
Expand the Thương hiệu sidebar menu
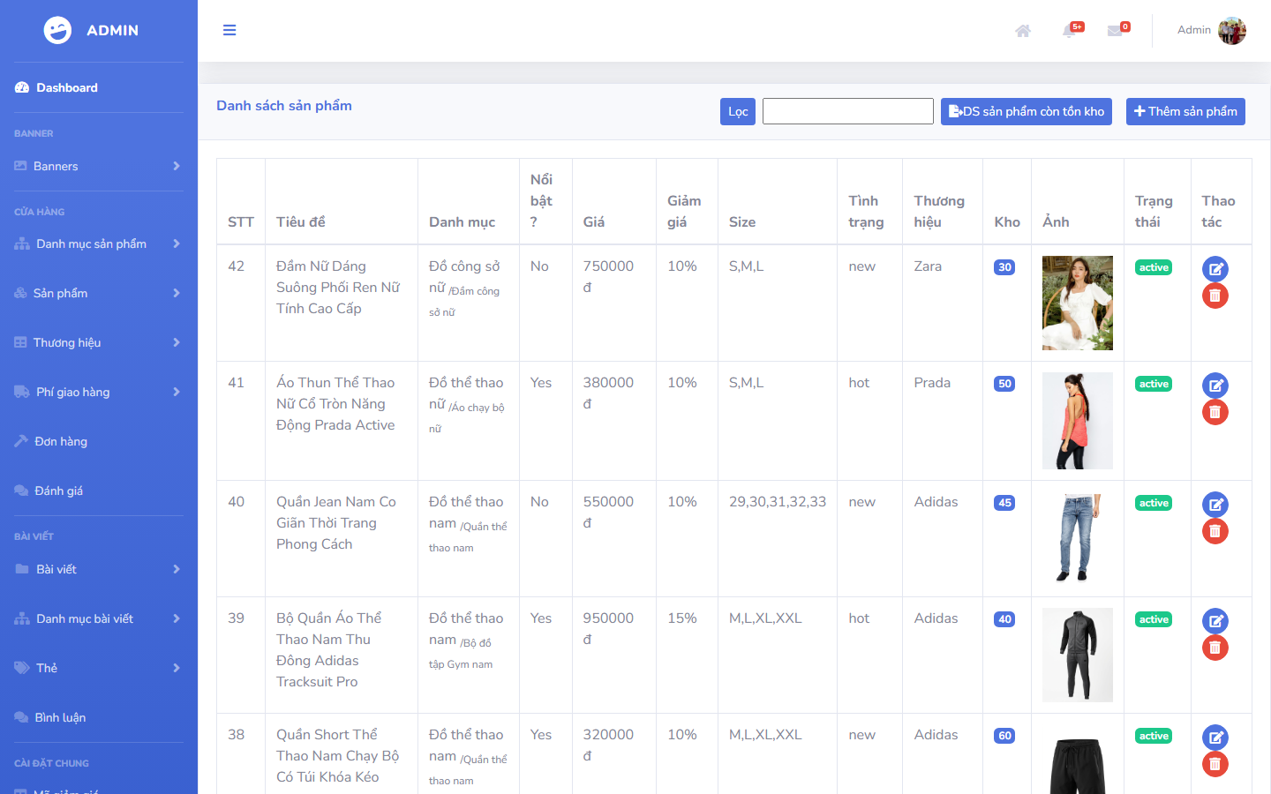tap(99, 342)
